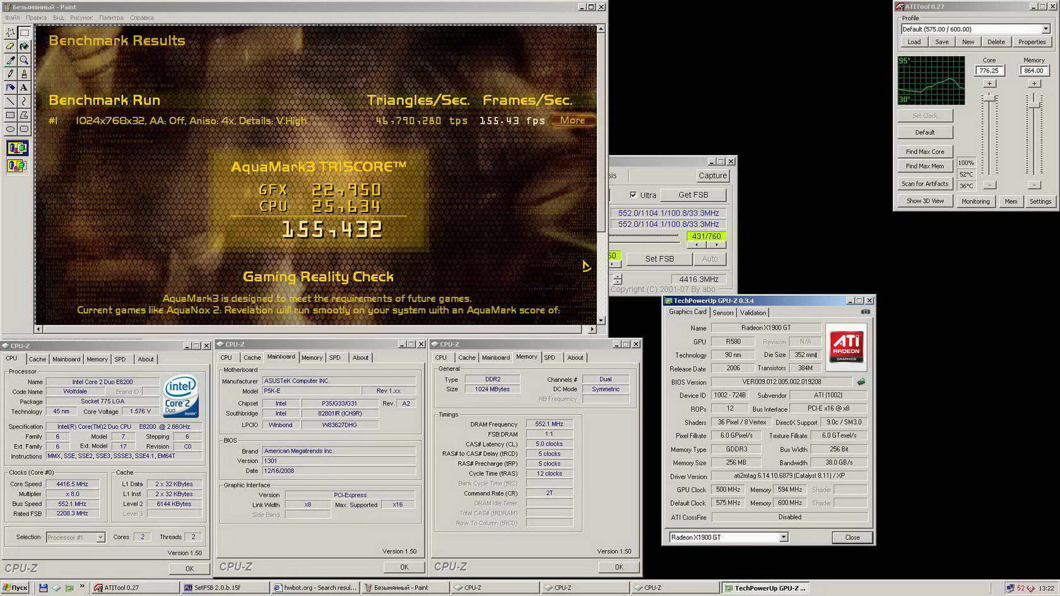Click Find Max Core in ATITool
The width and height of the screenshot is (1060, 596).
point(925,152)
